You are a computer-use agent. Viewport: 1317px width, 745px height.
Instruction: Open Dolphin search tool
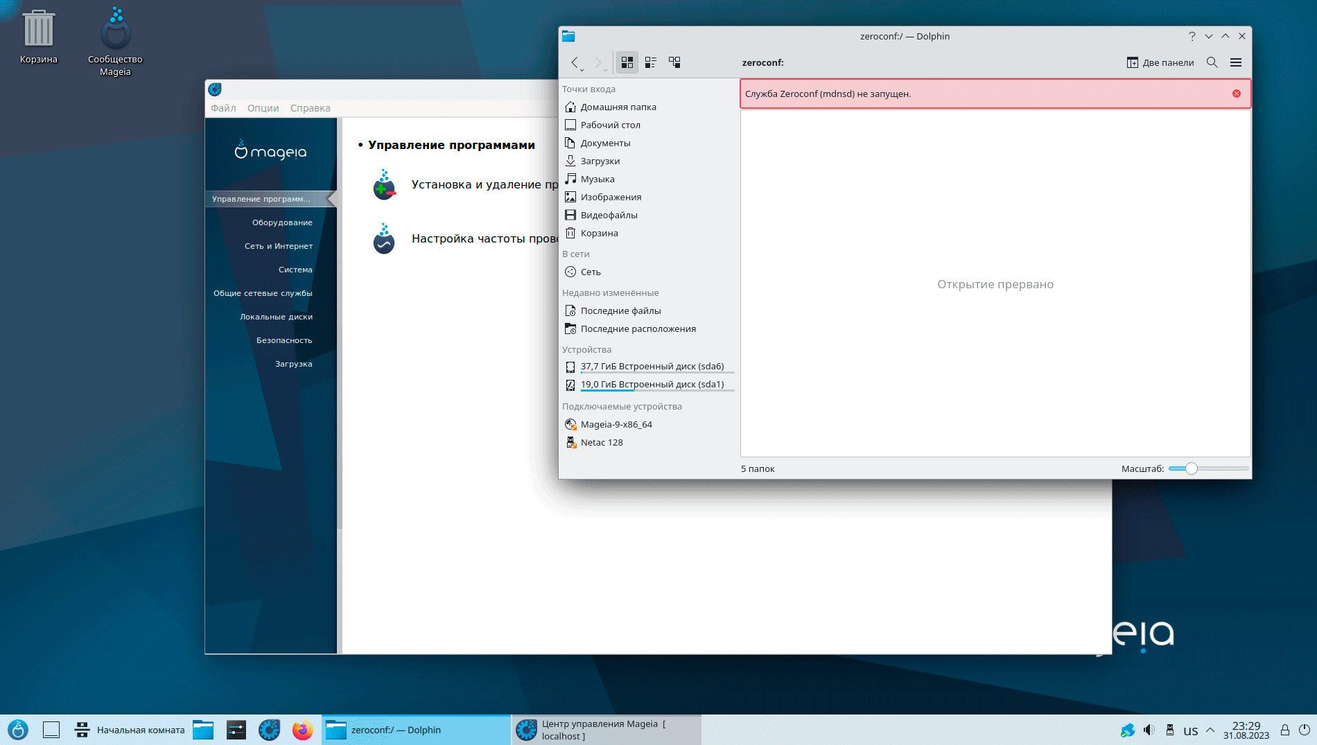(1212, 62)
